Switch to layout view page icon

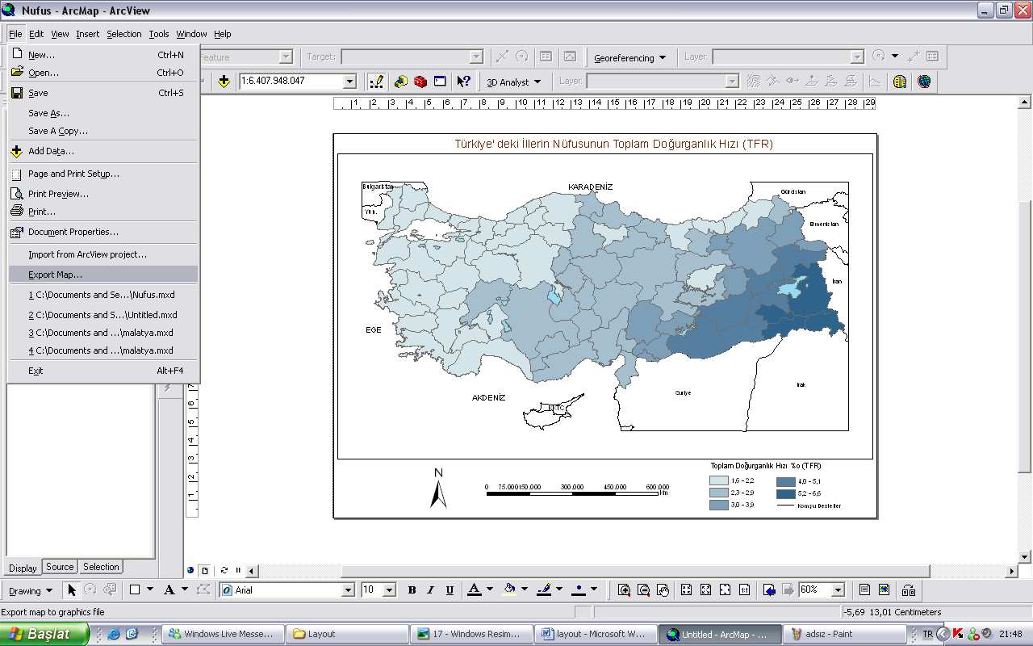point(205,570)
